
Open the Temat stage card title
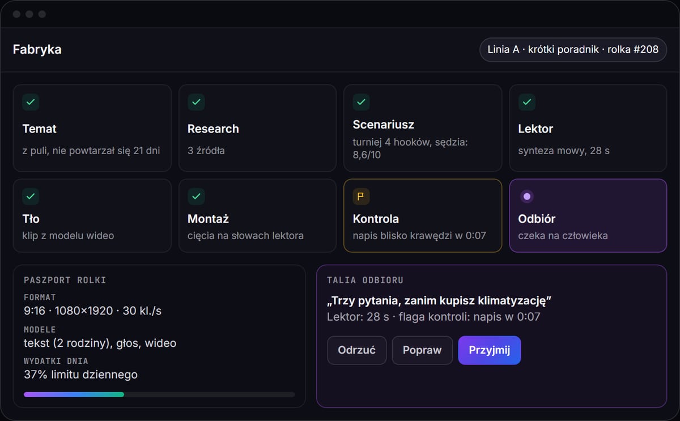click(40, 129)
